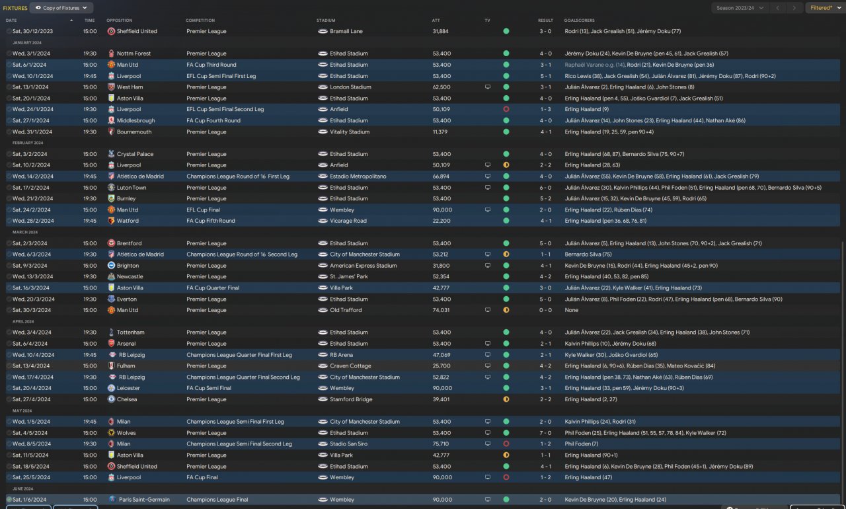The image size is (846, 509).
Task: Click the Luton Town club badge
Action: 111,188
